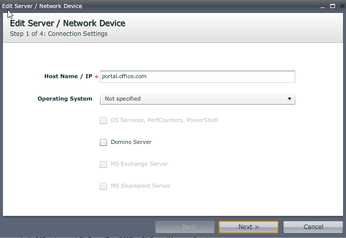Viewport: 346px width, 238px height.
Task: Click the Operating System dropdown arrow
Action: [289, 99]
